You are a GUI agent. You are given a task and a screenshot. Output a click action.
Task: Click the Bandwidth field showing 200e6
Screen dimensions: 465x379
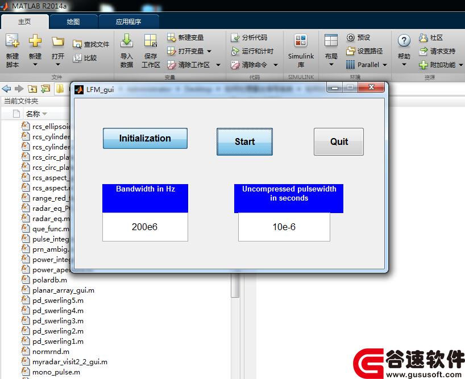click(145, 227)
